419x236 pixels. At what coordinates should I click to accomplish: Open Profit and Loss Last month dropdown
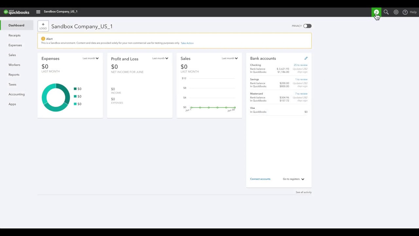160,58
